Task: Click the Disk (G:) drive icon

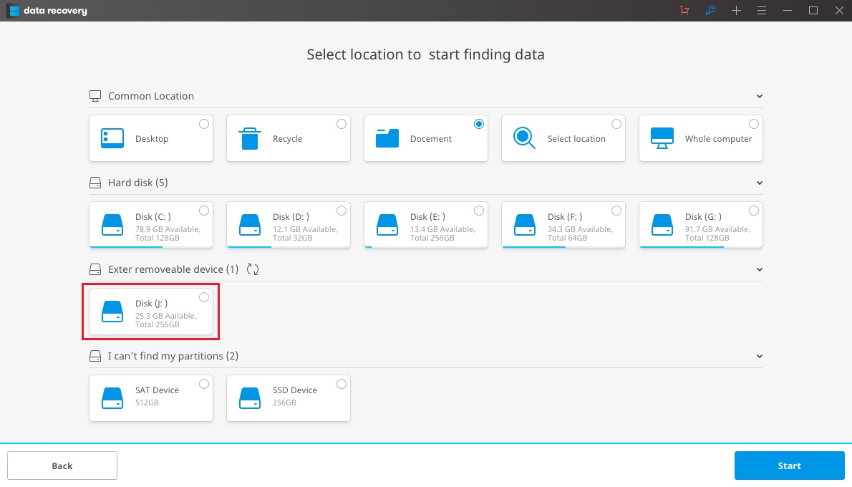Action: (x=662, y=224)
